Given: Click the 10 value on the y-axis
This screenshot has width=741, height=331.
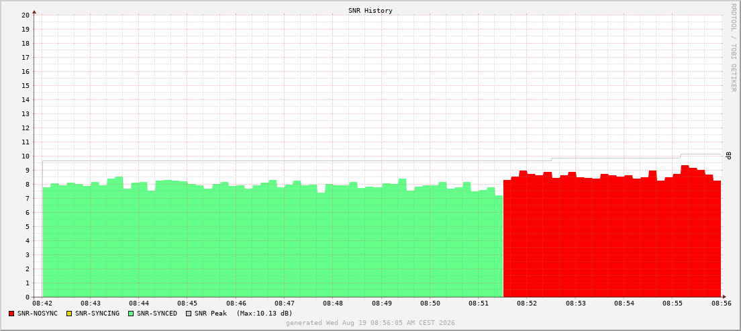Looking at the screenshot, I should tap(26, 156).
